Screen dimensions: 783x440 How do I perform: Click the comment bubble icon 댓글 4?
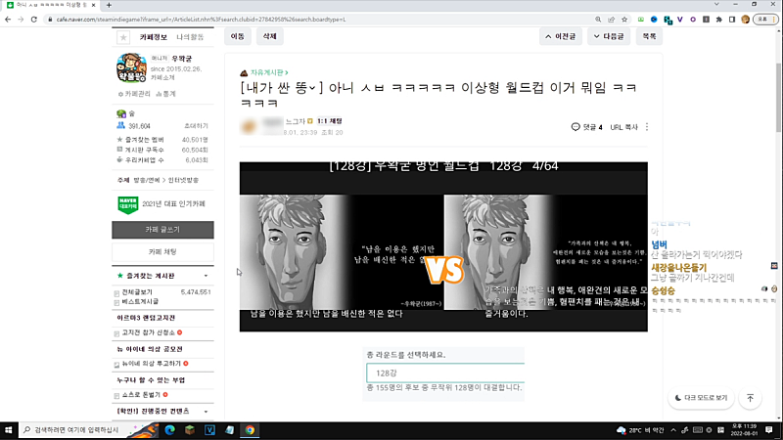coord(576,127)
